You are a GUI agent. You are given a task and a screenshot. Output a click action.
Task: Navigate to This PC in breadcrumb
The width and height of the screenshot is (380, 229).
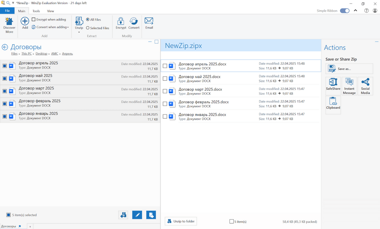coord(27,54)
